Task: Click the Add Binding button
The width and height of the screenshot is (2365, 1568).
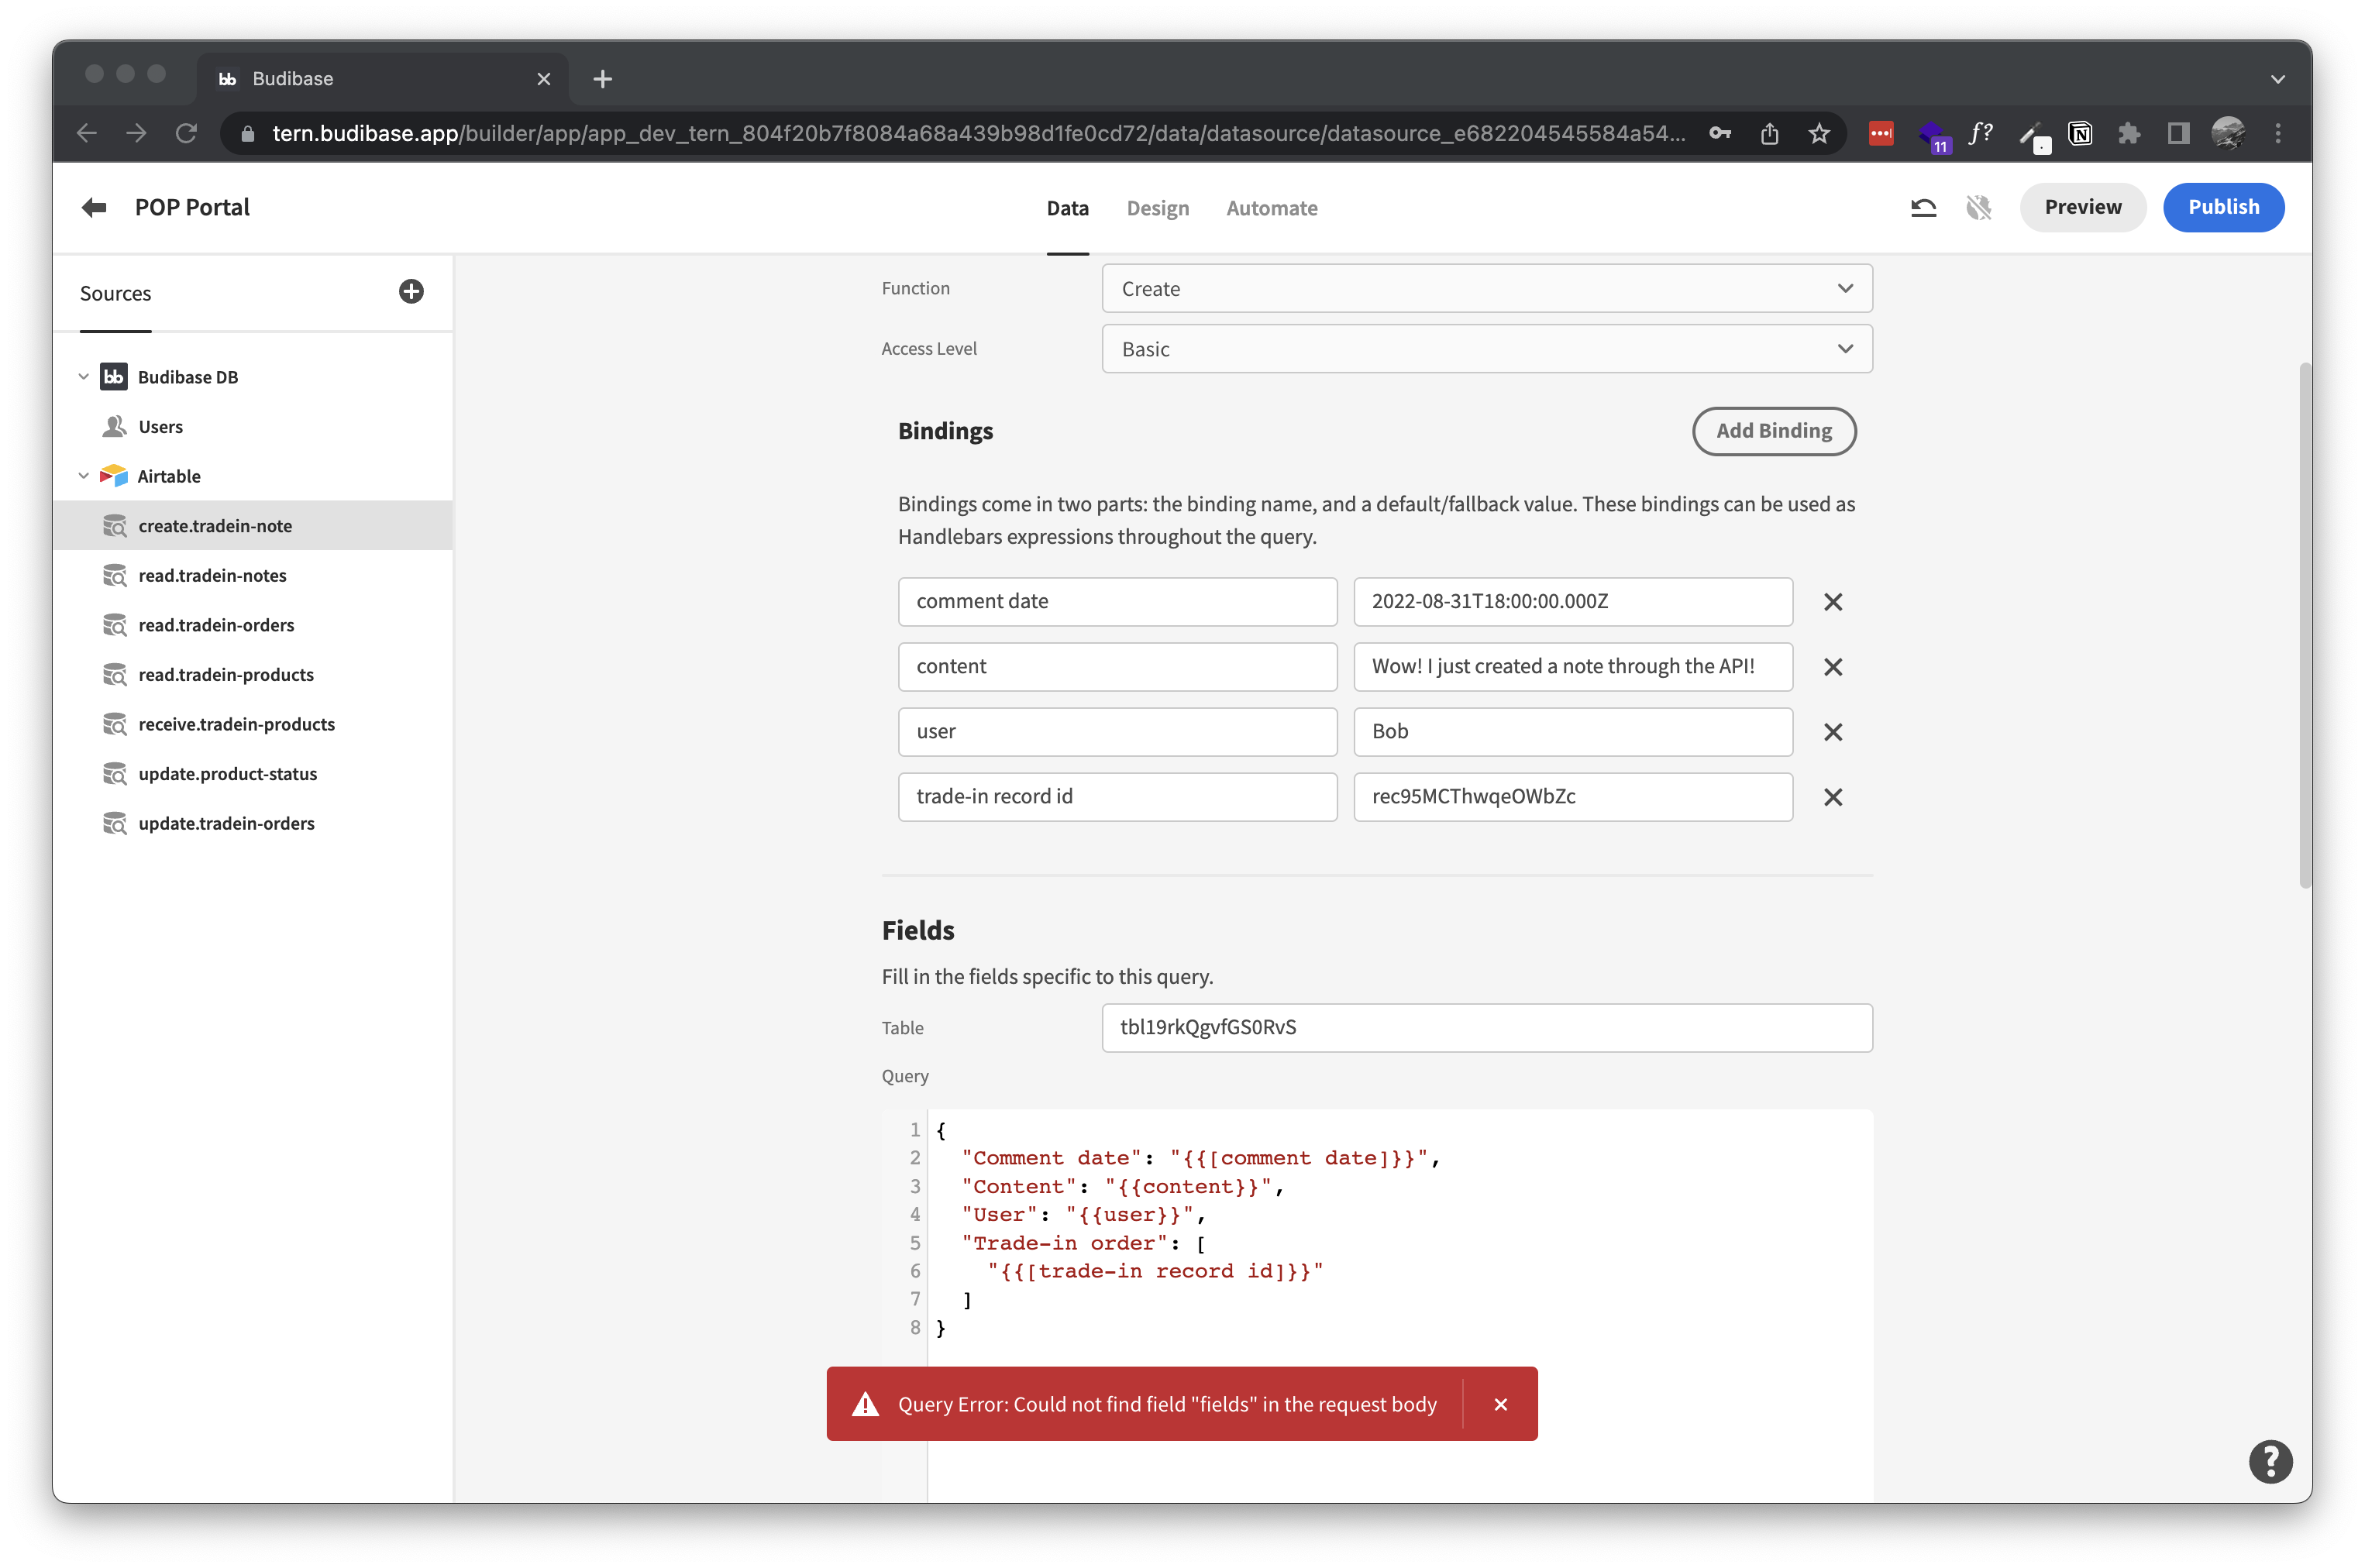Action: click(x=1773, y=431)
